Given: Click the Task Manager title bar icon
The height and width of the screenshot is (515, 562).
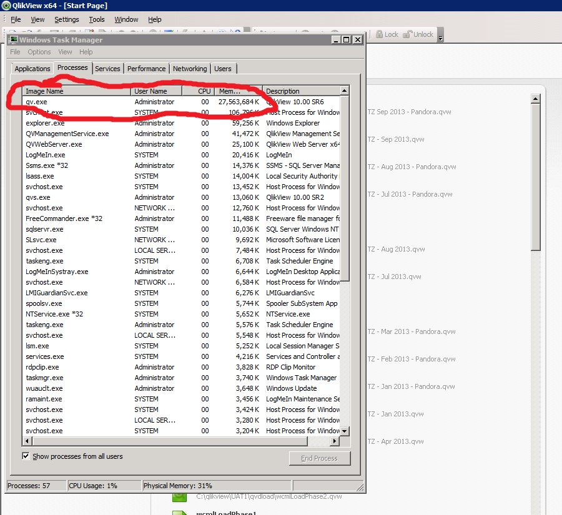Looking at the screenshot, I should 14,40.
